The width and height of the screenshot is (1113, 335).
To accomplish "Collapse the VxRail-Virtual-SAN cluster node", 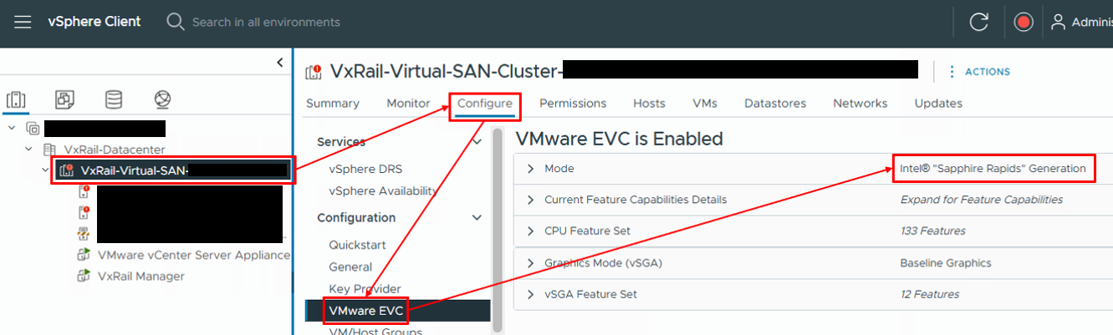I will tap(45, 170).
